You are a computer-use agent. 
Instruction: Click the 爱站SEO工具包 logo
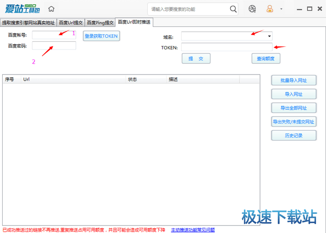pyautogui.click(x=23, y=9)
